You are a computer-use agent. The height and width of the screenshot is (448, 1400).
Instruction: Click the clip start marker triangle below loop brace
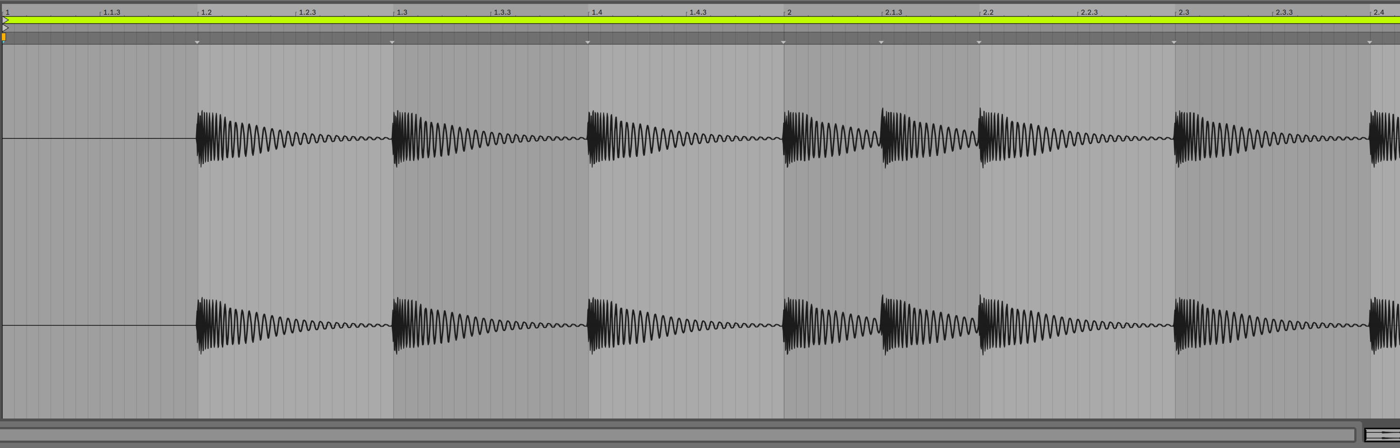(x=5, y=28)
